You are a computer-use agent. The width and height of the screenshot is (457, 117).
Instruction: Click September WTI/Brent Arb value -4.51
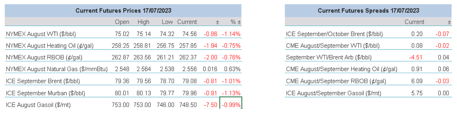point(416,57)
